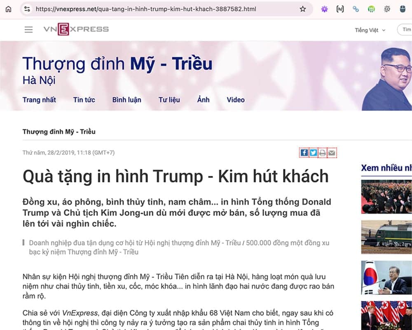Click the VnExpress logo
412x330 pixels.
76,29
